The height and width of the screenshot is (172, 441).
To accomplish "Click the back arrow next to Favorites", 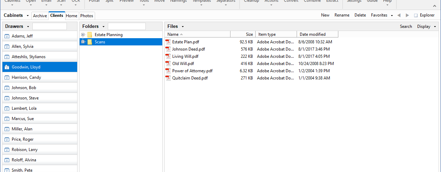I will pos(399,15).
